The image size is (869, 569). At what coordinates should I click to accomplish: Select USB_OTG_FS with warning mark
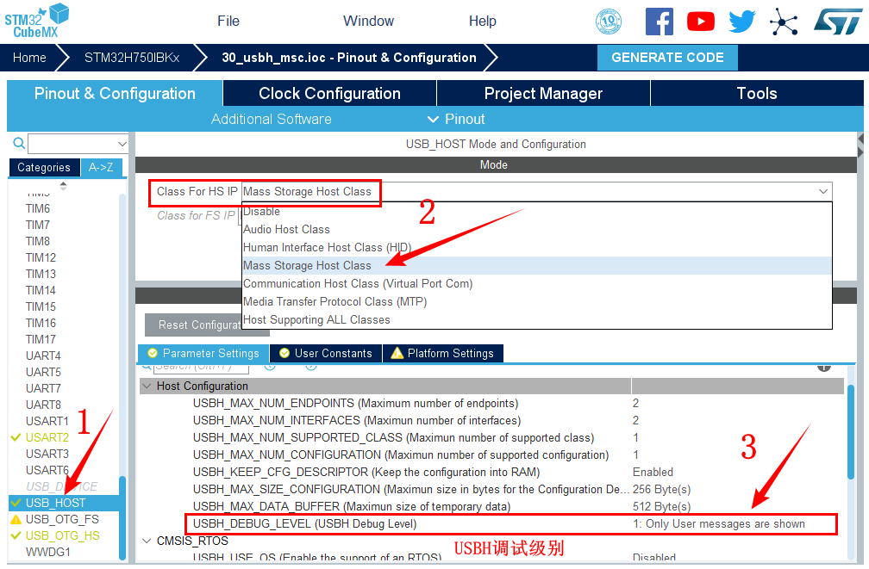click(61, 519)
